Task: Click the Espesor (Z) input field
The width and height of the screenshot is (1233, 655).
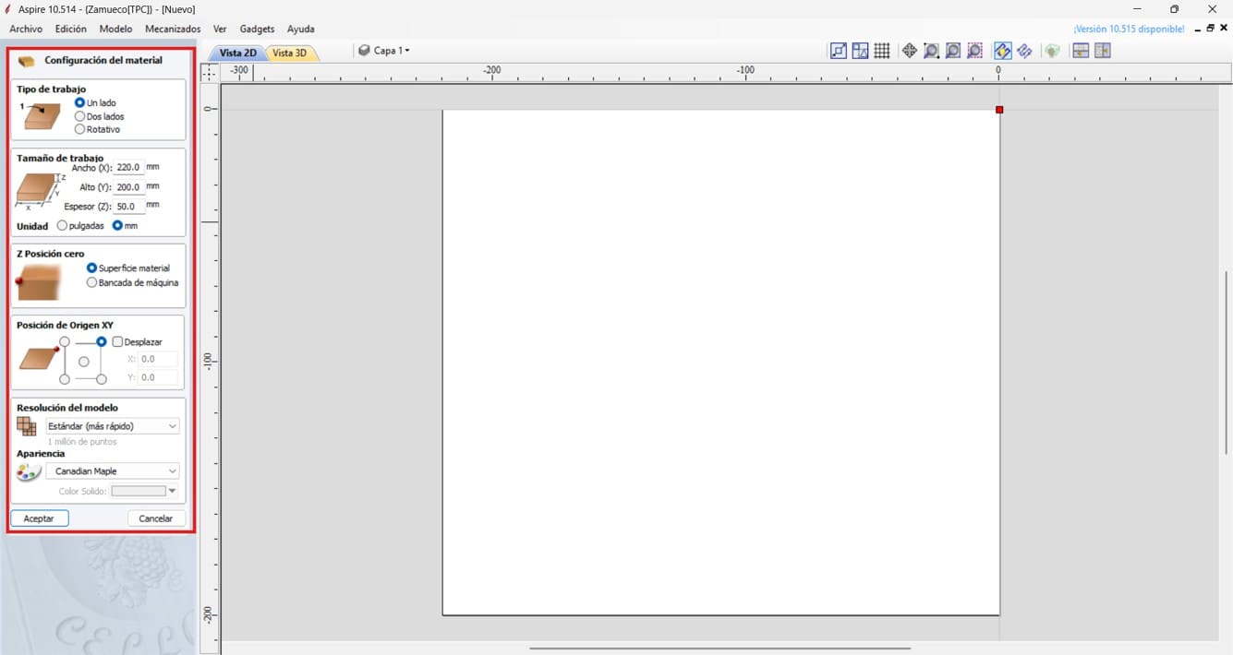Action: click(x=128, y=207)
